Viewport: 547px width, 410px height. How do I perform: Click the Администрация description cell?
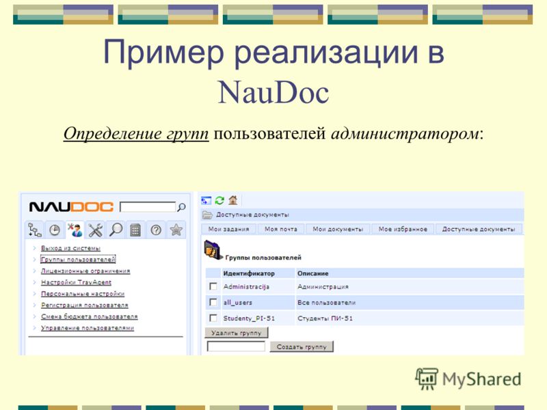click(323, 286)
